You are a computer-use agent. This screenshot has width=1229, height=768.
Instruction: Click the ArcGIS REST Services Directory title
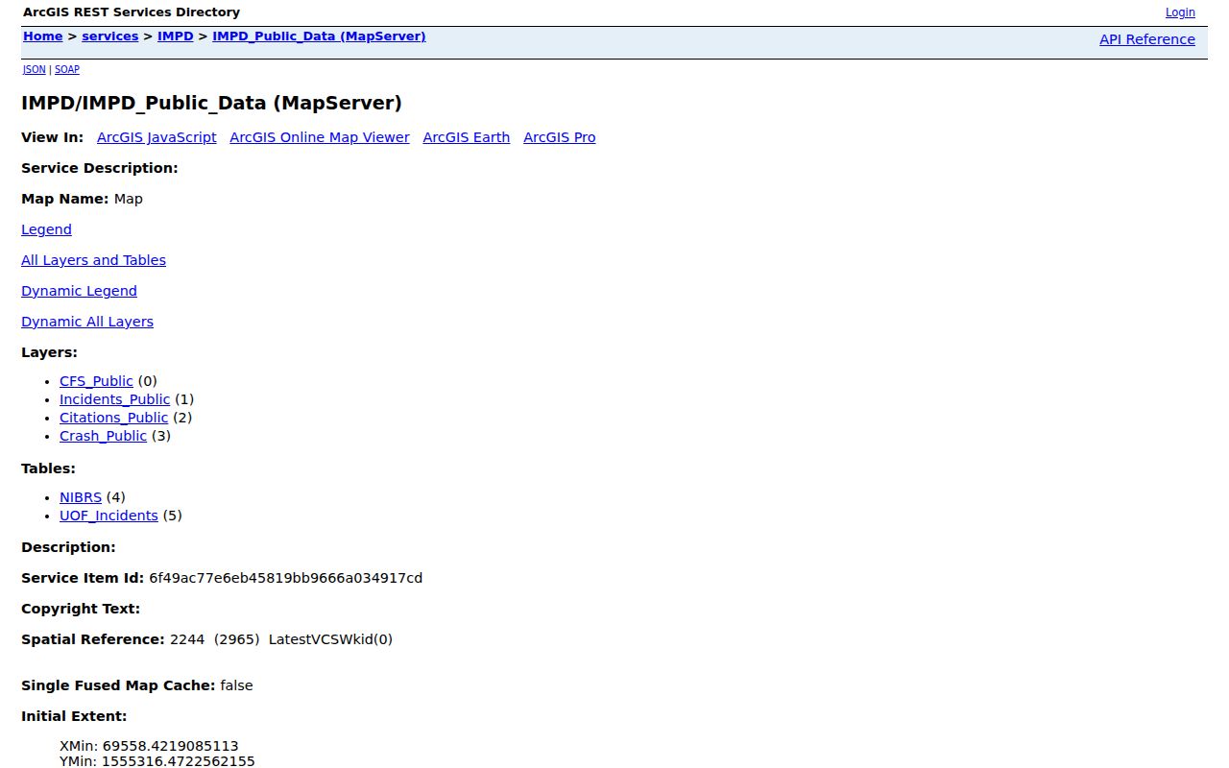132,12
